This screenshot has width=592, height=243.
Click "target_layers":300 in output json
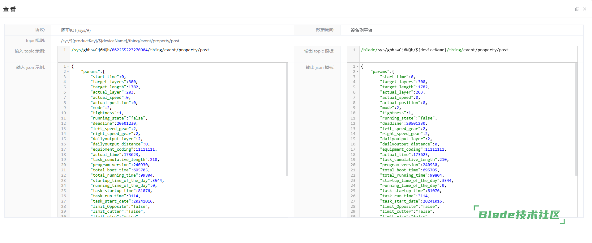tap(403, 82)
